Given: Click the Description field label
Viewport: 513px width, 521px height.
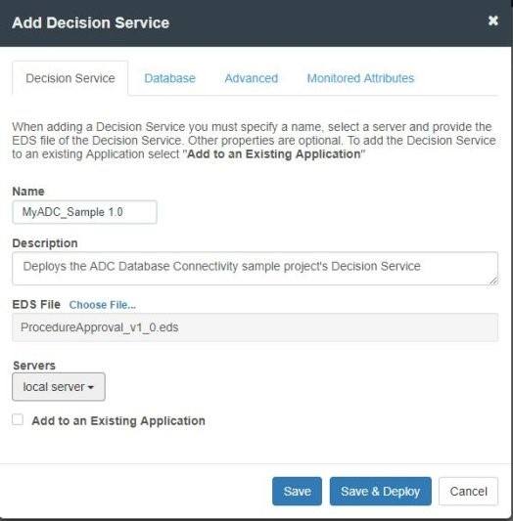Looking at the screenshot, I should click(45, 243).
